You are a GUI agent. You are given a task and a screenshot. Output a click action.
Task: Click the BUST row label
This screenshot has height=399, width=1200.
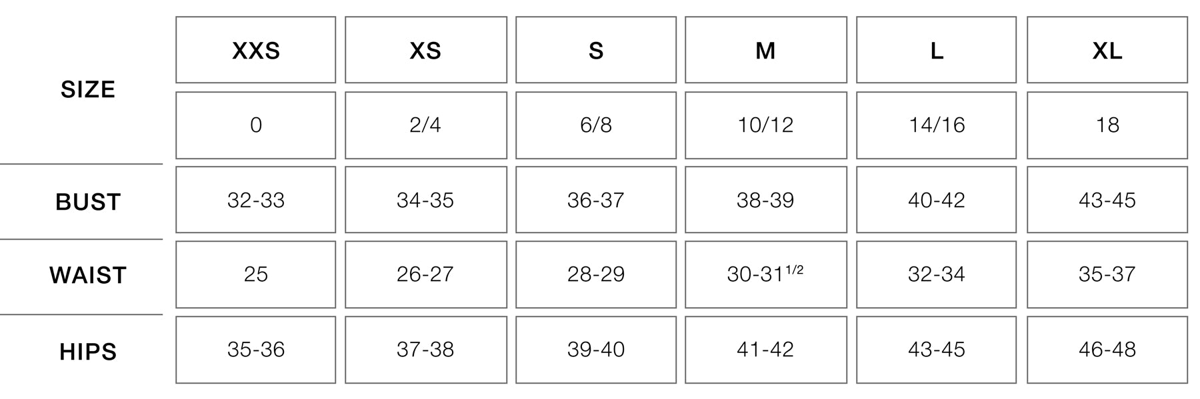tap(88, 202)
